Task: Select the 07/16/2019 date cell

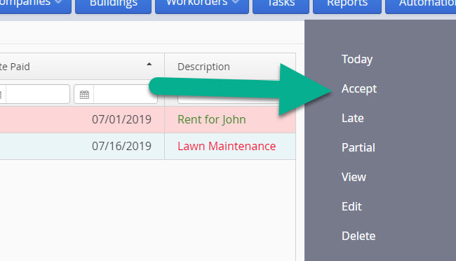Action: coord(121,146)
